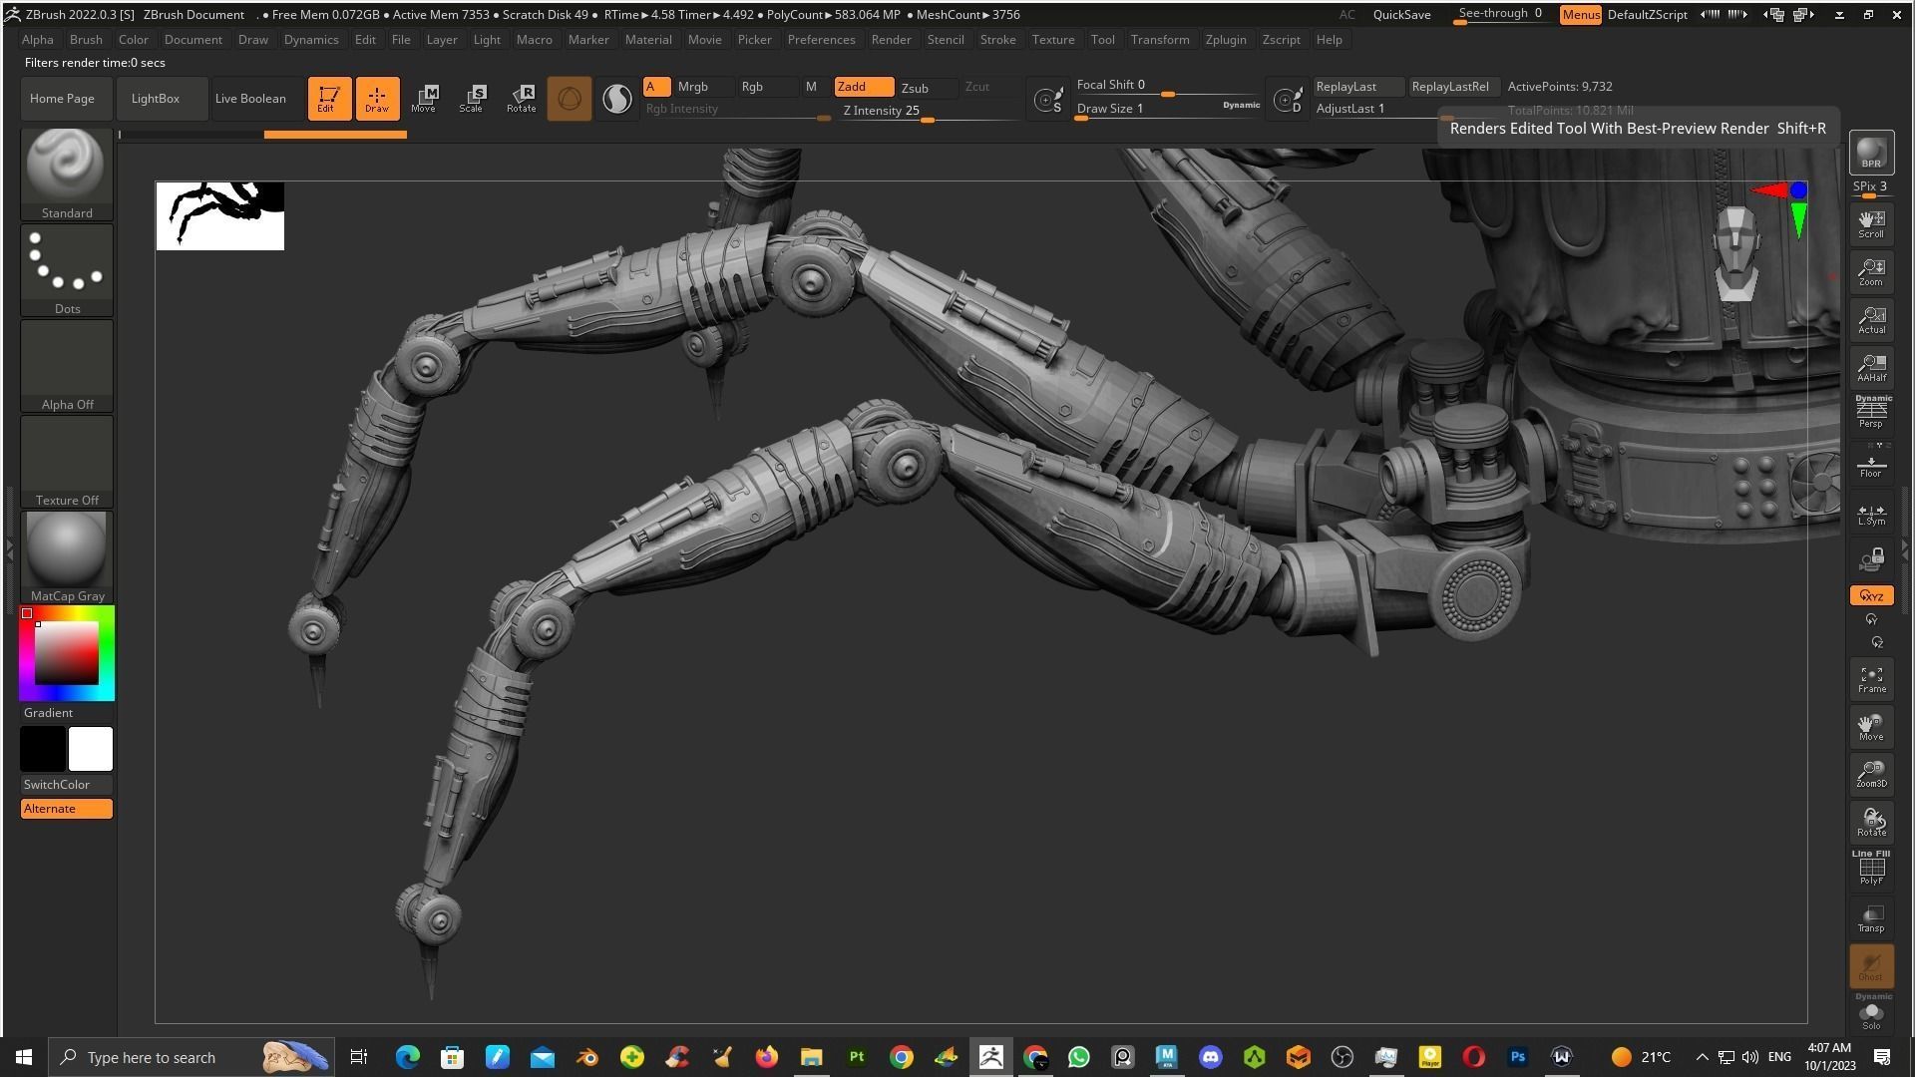The width and height of the screenshot is (1915, 1077).
Task: Adjust the Focal Shift slider
Action: point(1165,86)
